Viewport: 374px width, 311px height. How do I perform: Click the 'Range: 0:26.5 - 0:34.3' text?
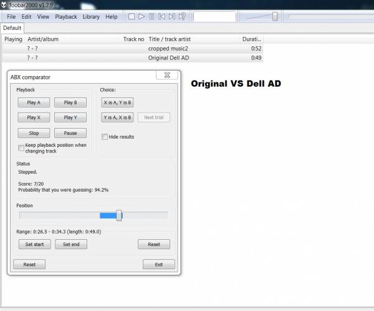(x=40, y=232)
